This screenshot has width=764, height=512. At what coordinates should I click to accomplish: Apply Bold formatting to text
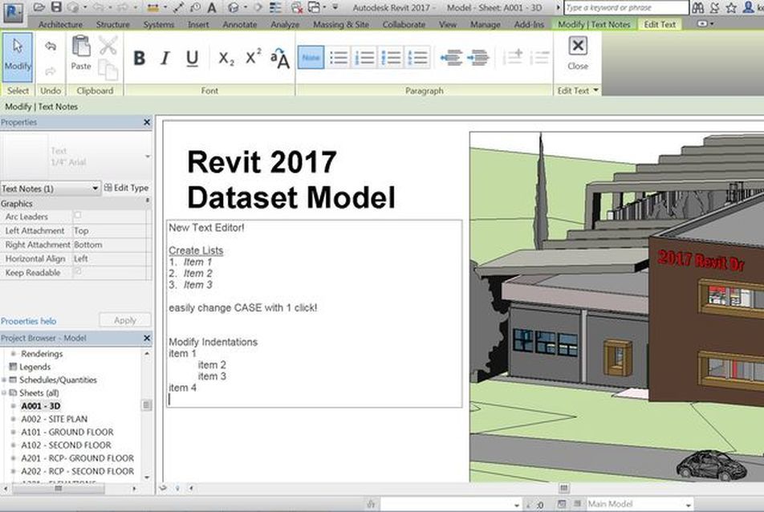[x=140, y=58]
